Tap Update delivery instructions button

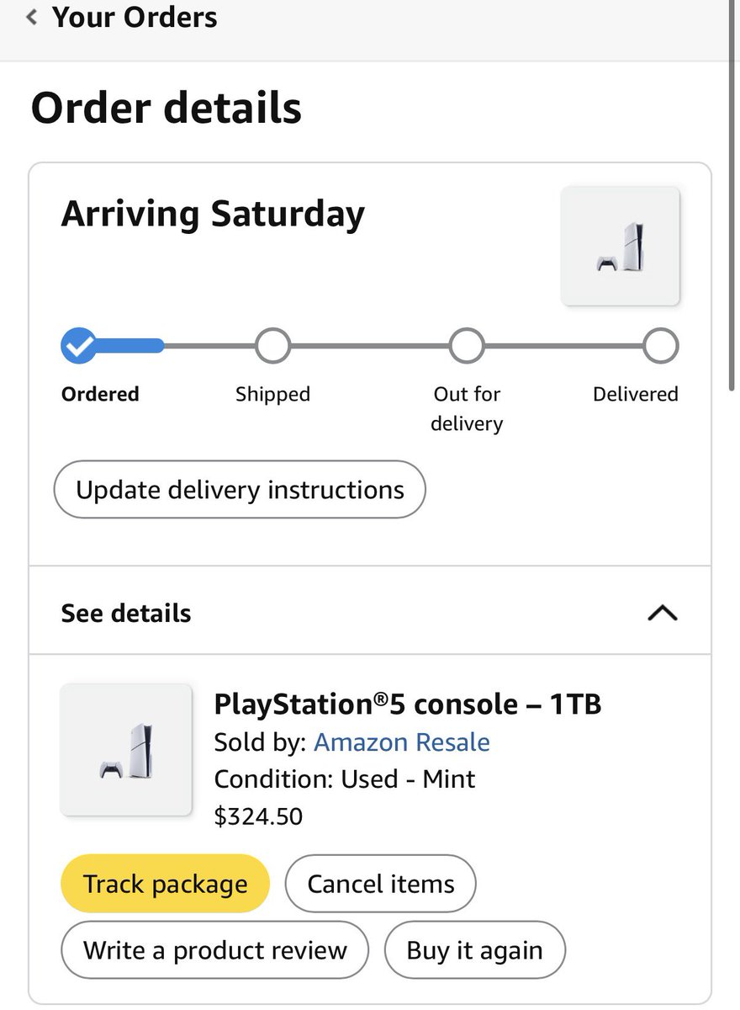click(x=240, y=490)
